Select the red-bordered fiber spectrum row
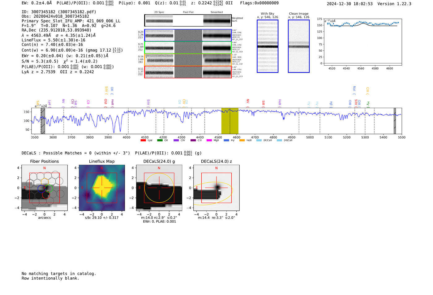This screenshot has height=295, width=433. pos(188,72)
